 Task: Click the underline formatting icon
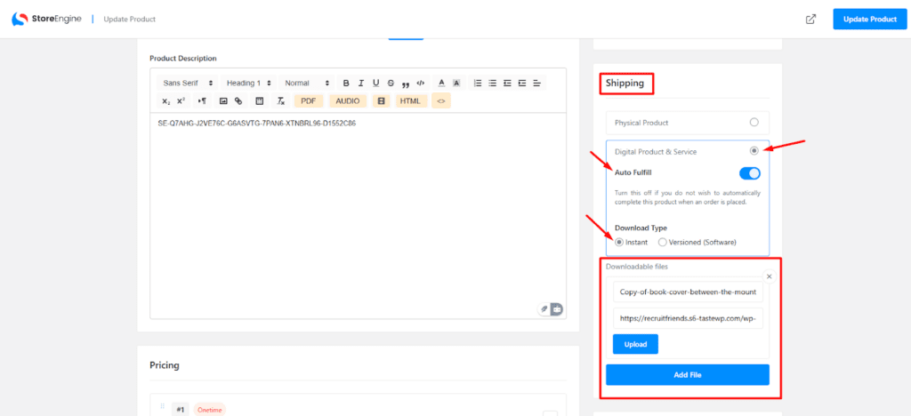pyautogui.click(x=376, y=83)
